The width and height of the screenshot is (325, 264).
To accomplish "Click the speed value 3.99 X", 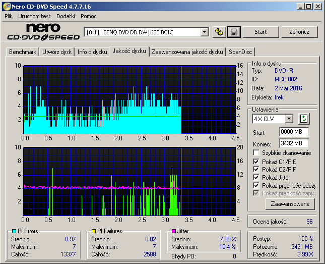I will click(x=305, y=254).
